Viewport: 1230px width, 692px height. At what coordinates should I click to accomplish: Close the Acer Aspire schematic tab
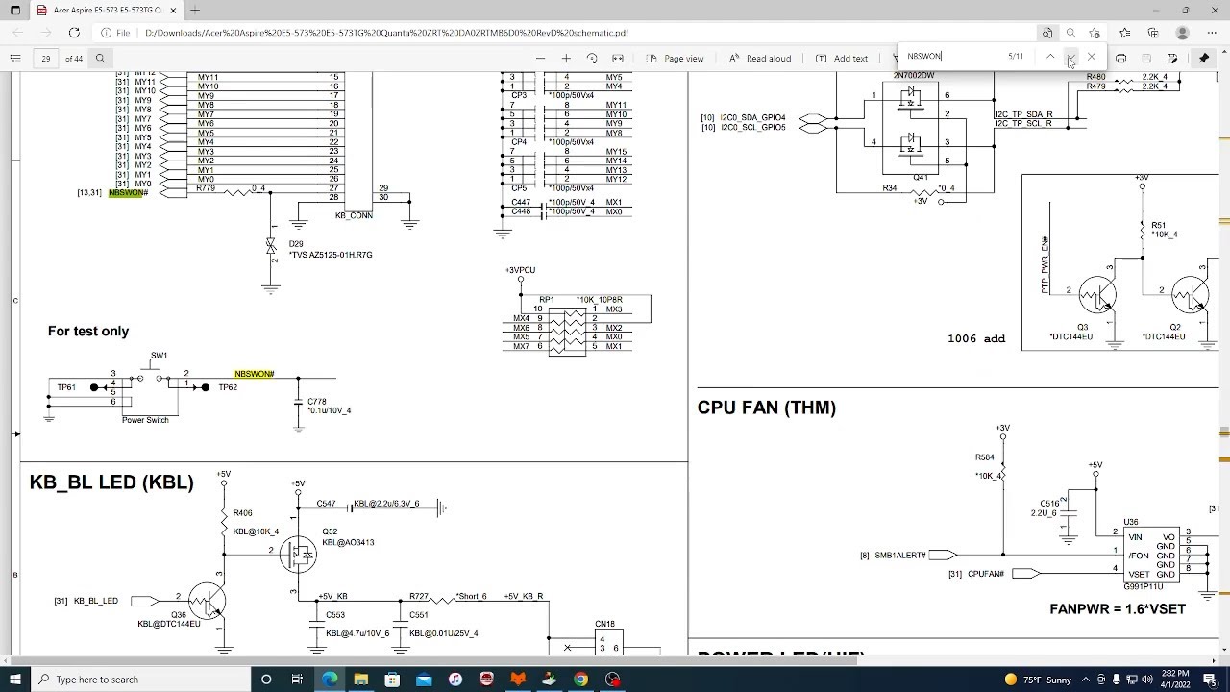click(x=173, y=10)
